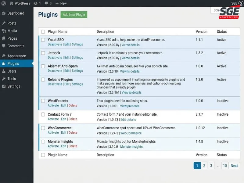
Task: Click the Plugins plug icon
Action: coord(4,63)
